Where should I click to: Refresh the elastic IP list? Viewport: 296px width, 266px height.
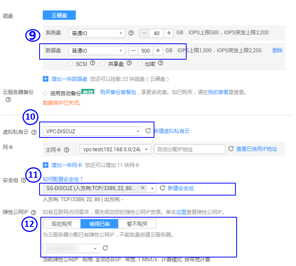(x=105, y=248)
